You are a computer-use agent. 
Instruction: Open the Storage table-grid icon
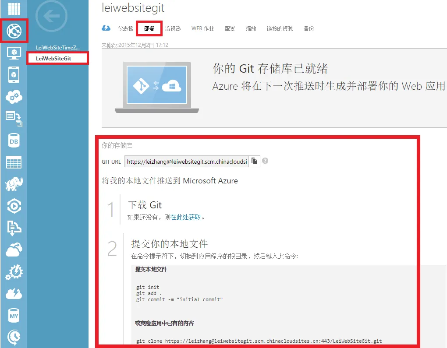[14, 162]
